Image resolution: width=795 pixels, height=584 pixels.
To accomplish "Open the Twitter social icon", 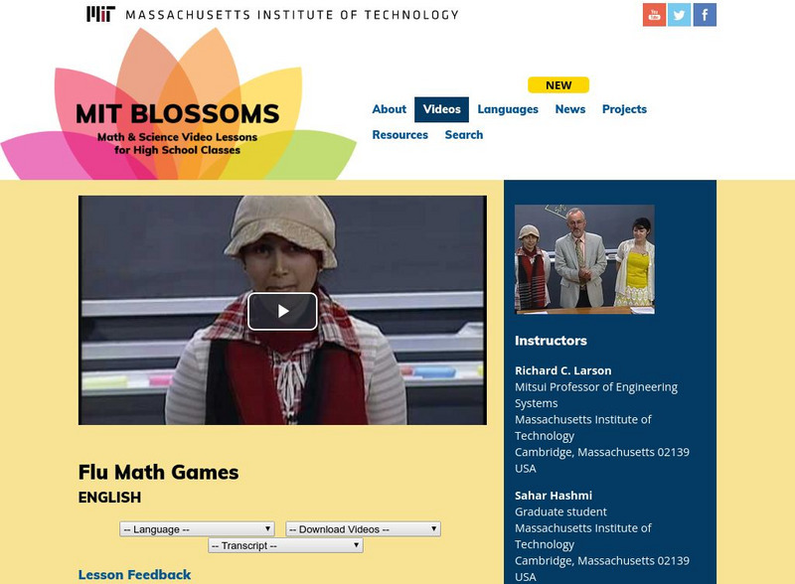I will click(x=679, y=15).
